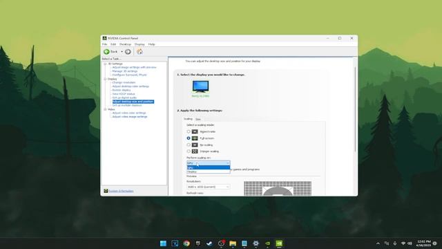Click the green Back arrow button

tap(106, 51)
